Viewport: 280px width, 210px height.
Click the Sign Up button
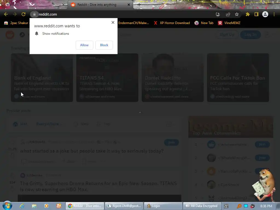point(227,34)
